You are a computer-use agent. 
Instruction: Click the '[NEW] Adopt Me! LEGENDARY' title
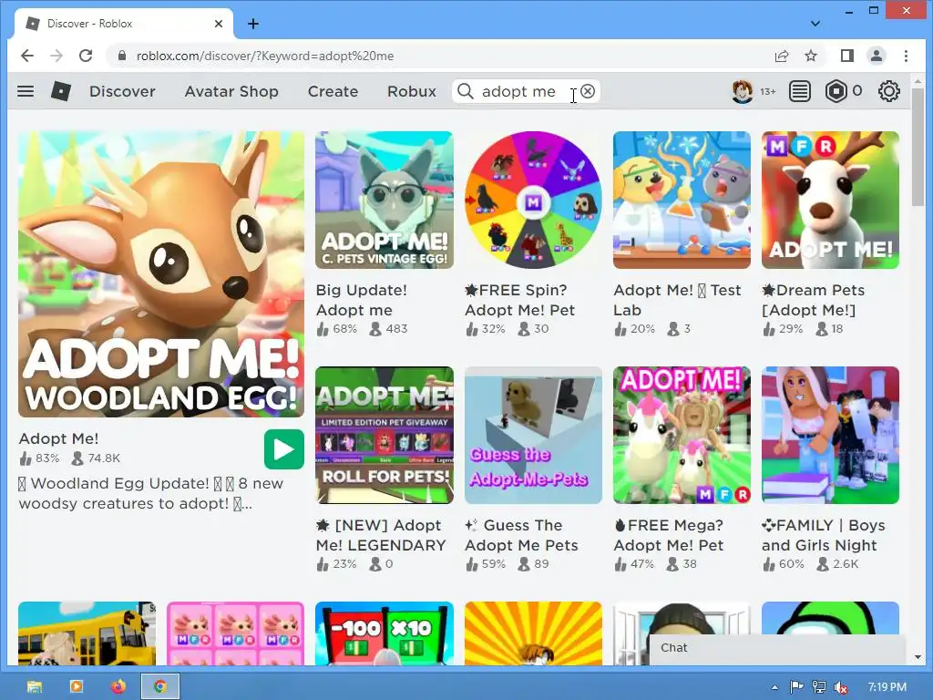tap(381, 535)
